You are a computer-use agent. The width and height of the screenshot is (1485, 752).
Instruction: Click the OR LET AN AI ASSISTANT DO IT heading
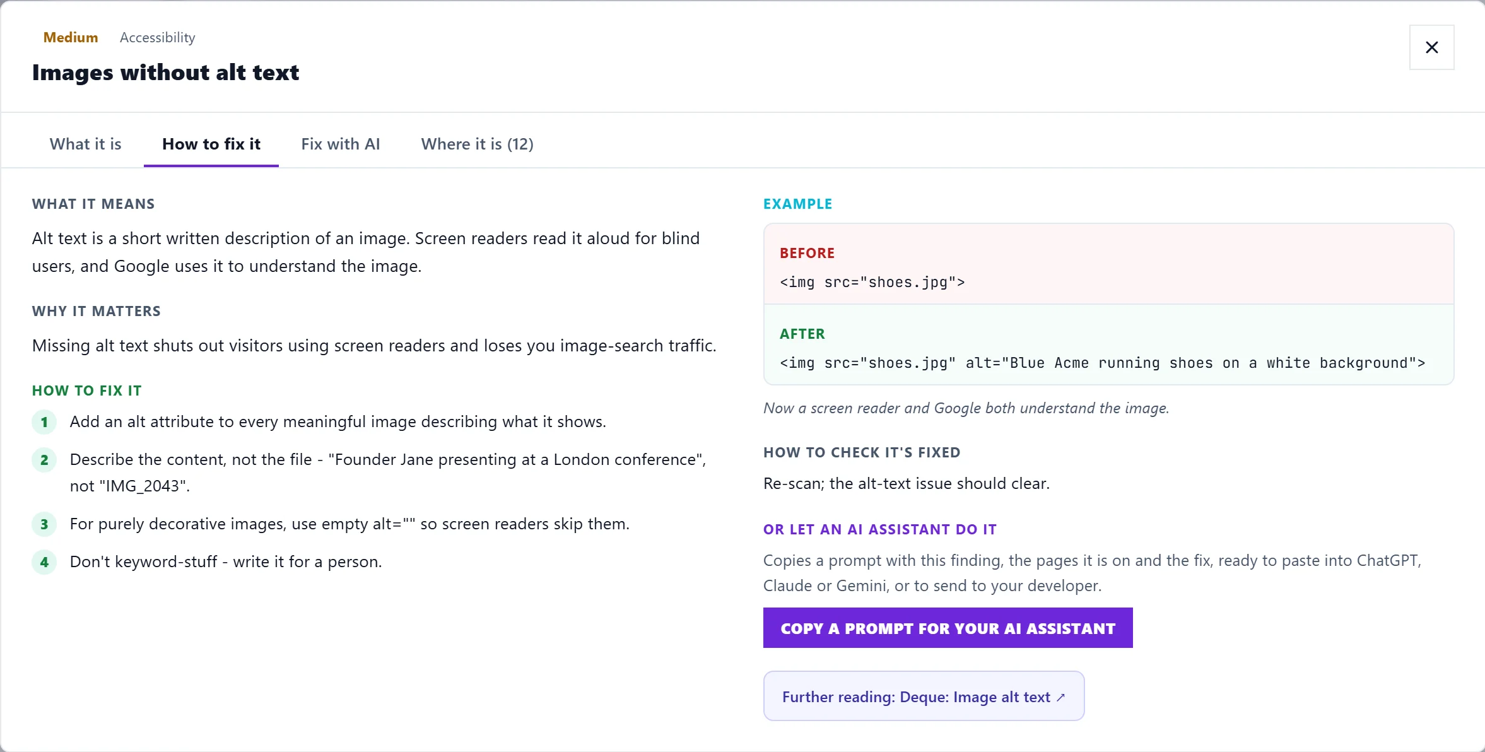tap(880, 529)
